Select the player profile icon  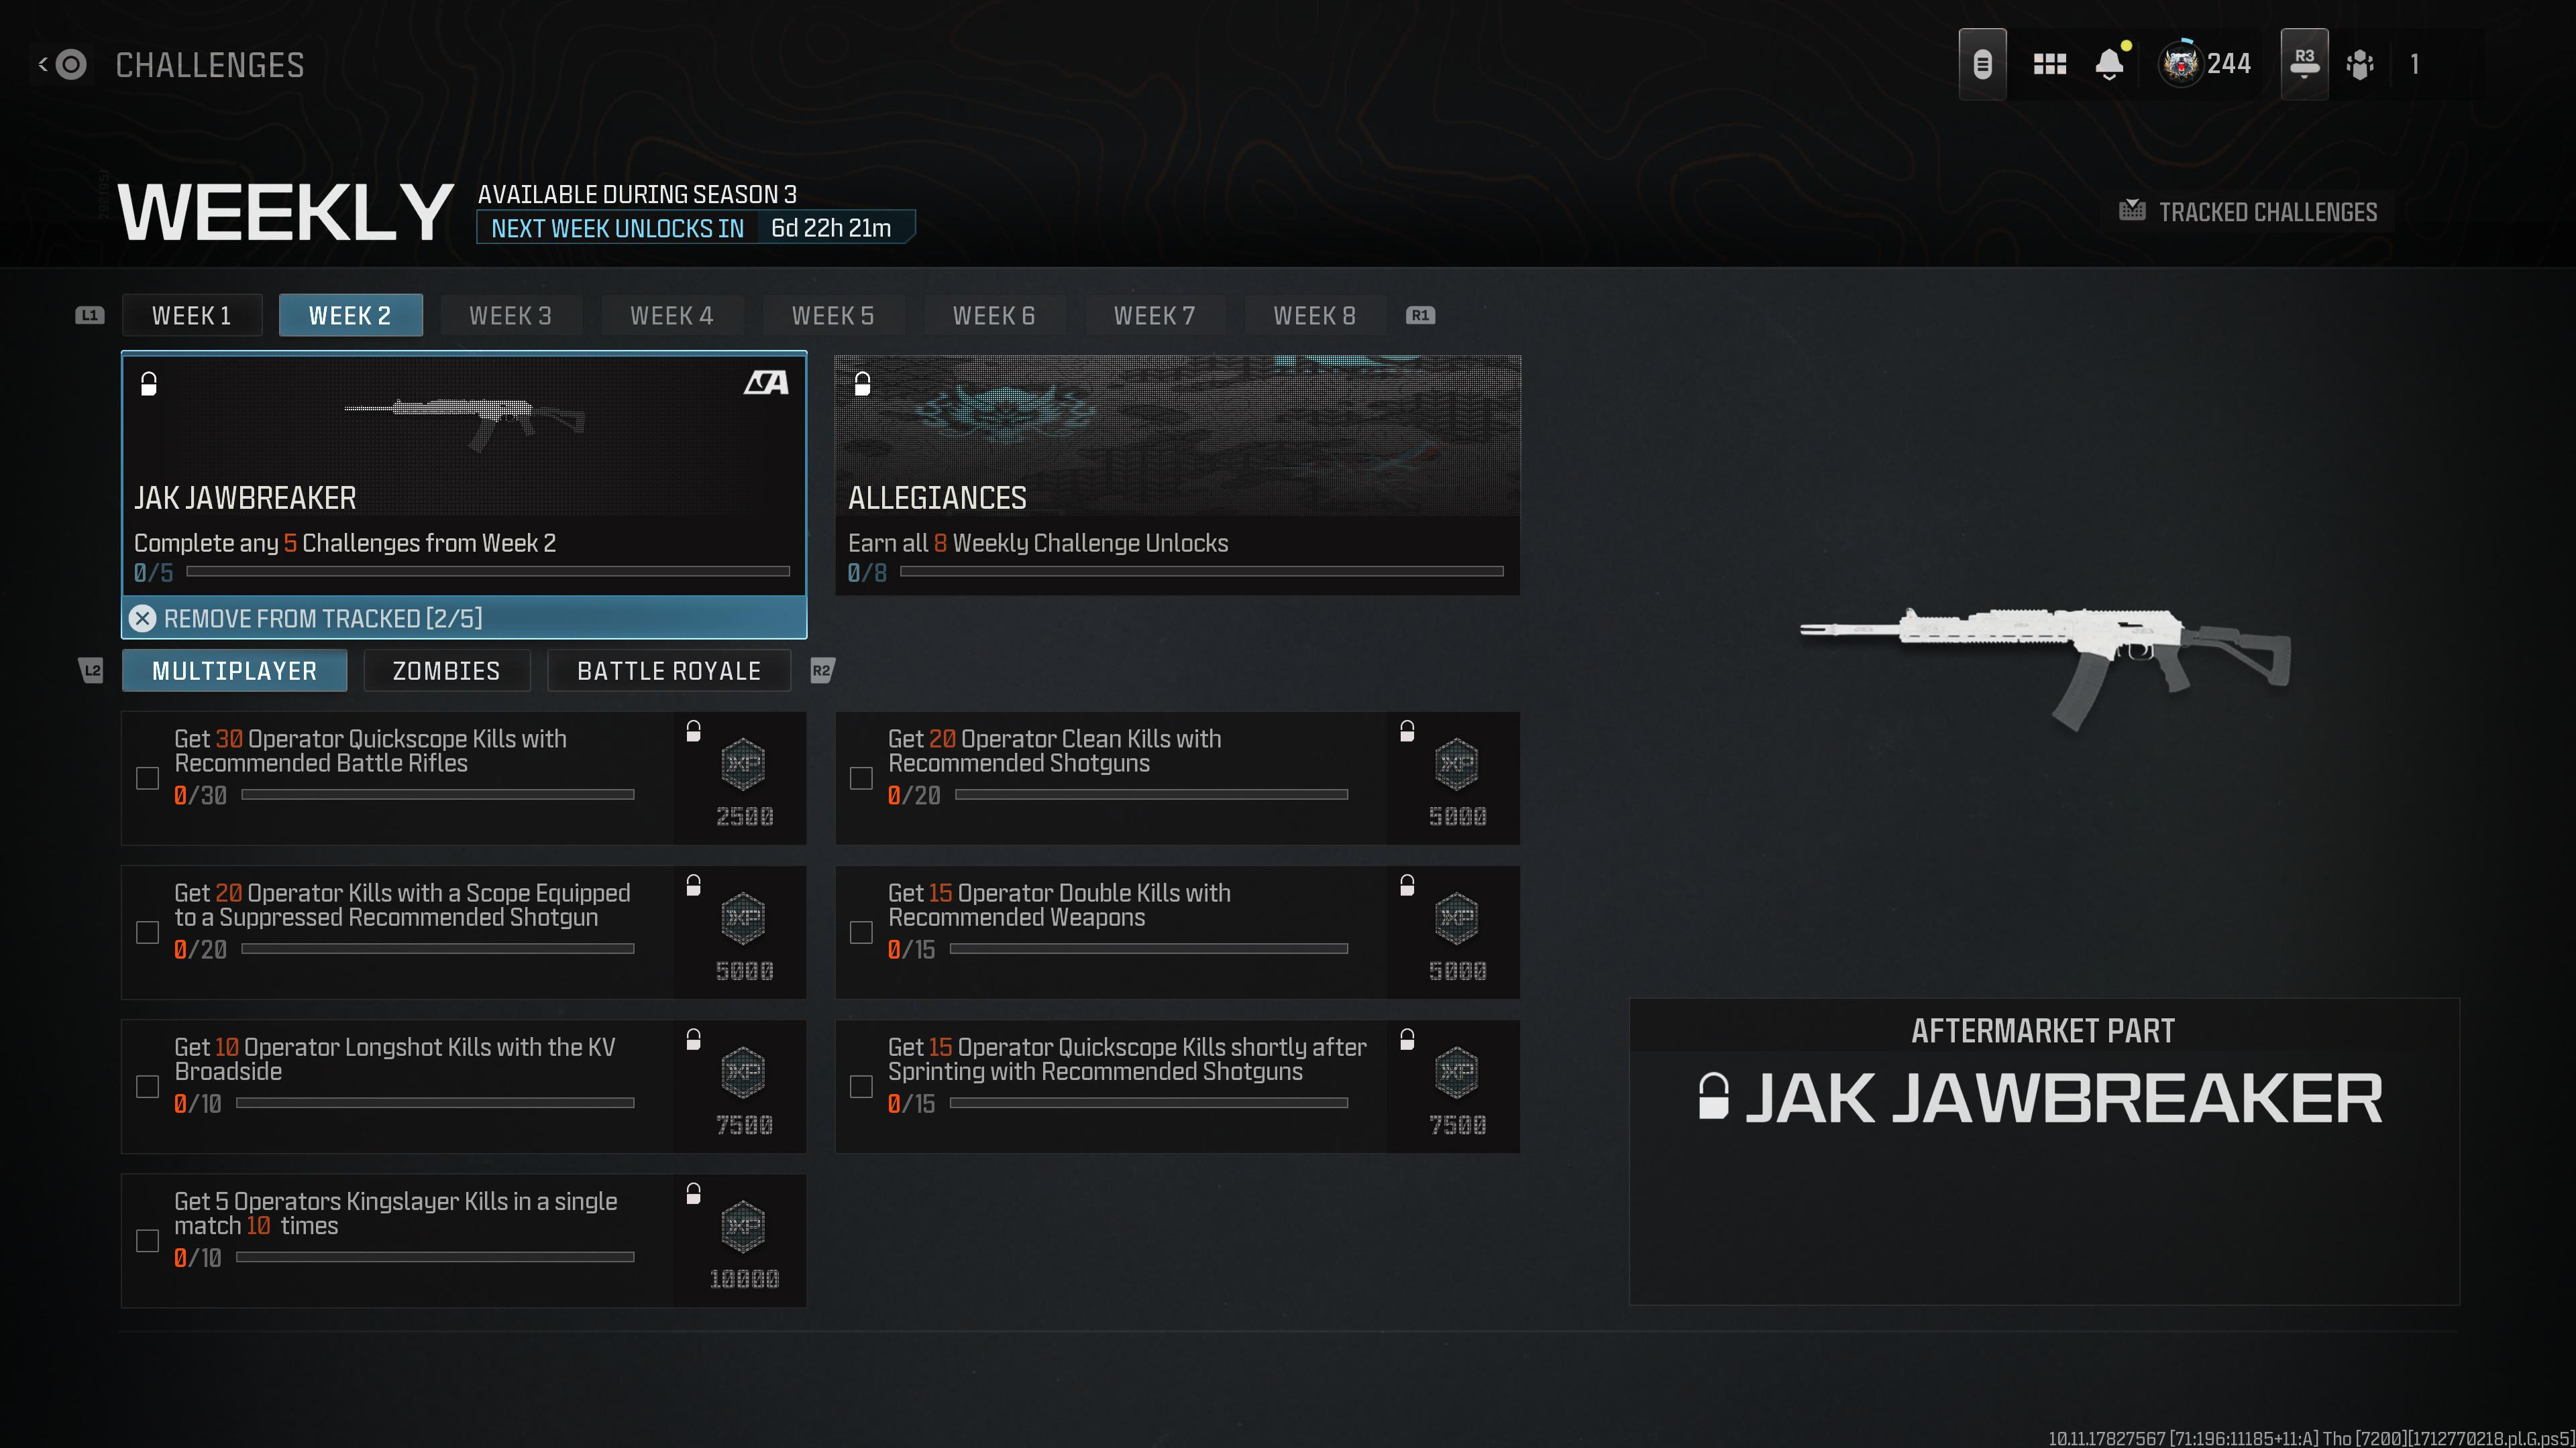(x=2178, y=64)
